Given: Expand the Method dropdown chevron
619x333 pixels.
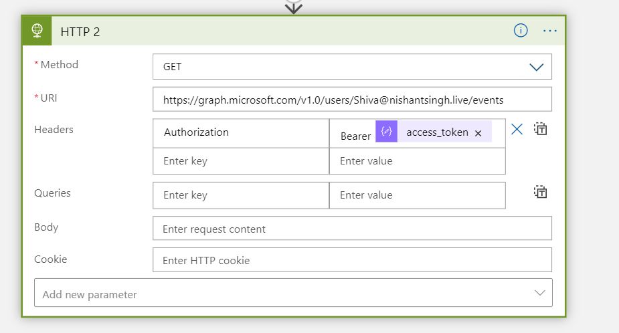Looking at the screenshot, I should pyautogui.click(x=536, y=67).
